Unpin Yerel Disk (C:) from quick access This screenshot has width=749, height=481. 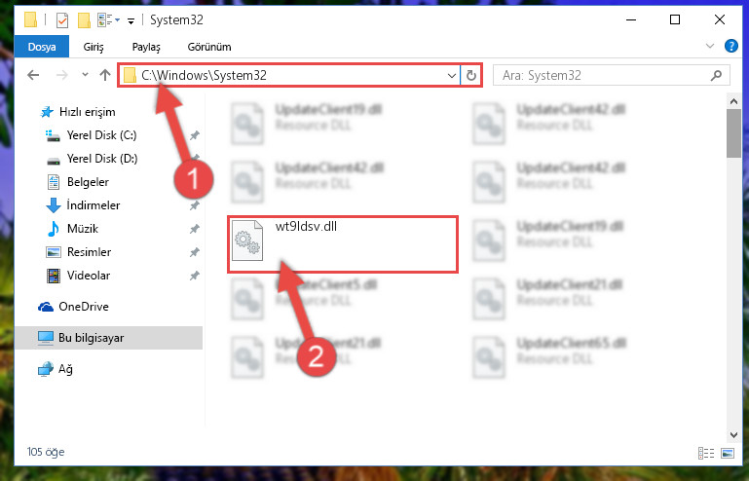195,135
